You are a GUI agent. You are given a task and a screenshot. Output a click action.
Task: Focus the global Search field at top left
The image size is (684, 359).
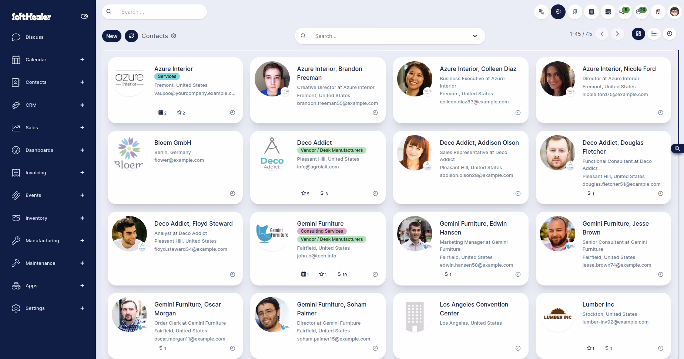click(x=154, y=12)
